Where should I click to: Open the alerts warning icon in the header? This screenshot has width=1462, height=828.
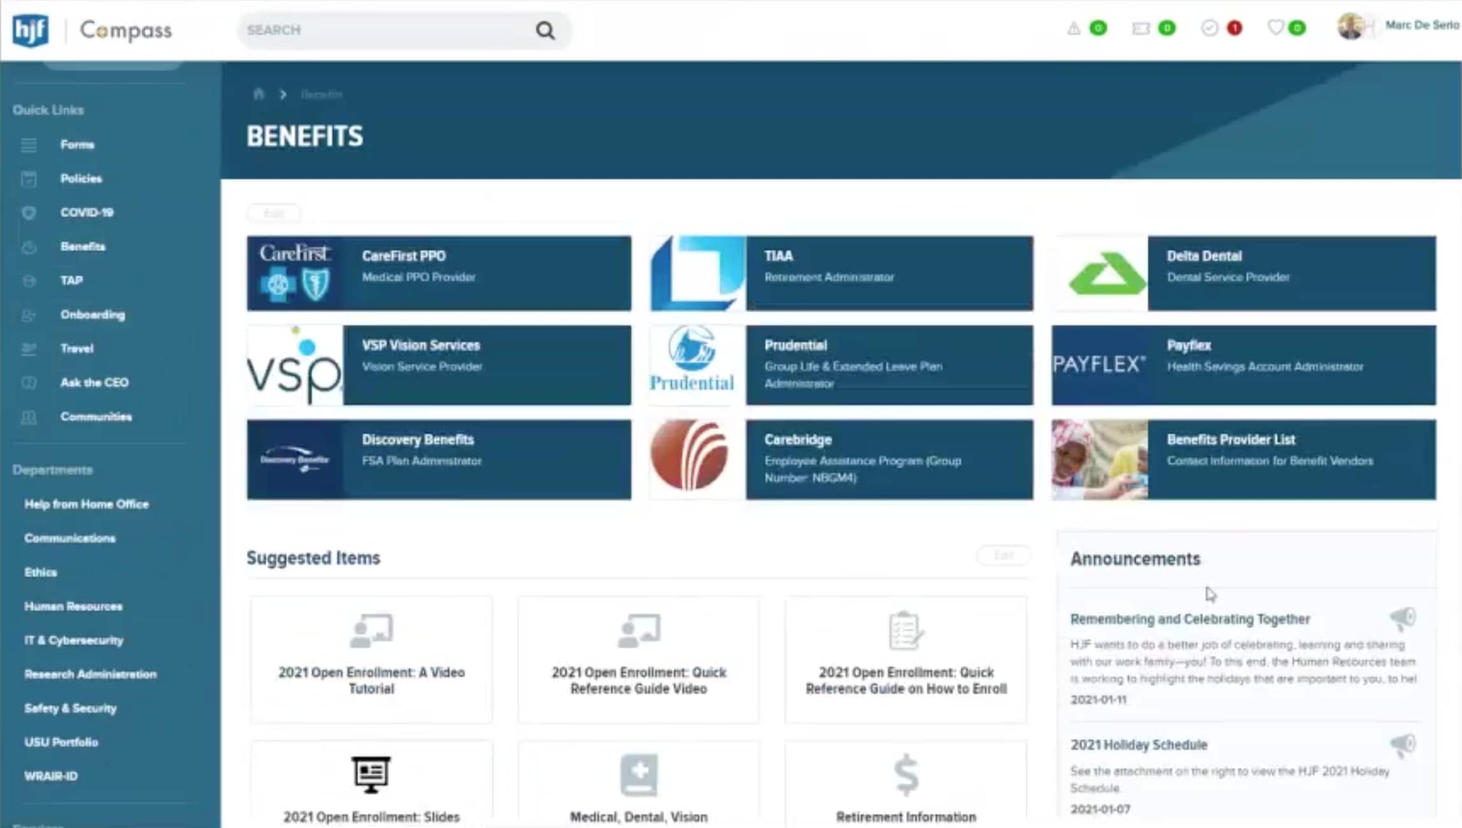click(1074, 29)
